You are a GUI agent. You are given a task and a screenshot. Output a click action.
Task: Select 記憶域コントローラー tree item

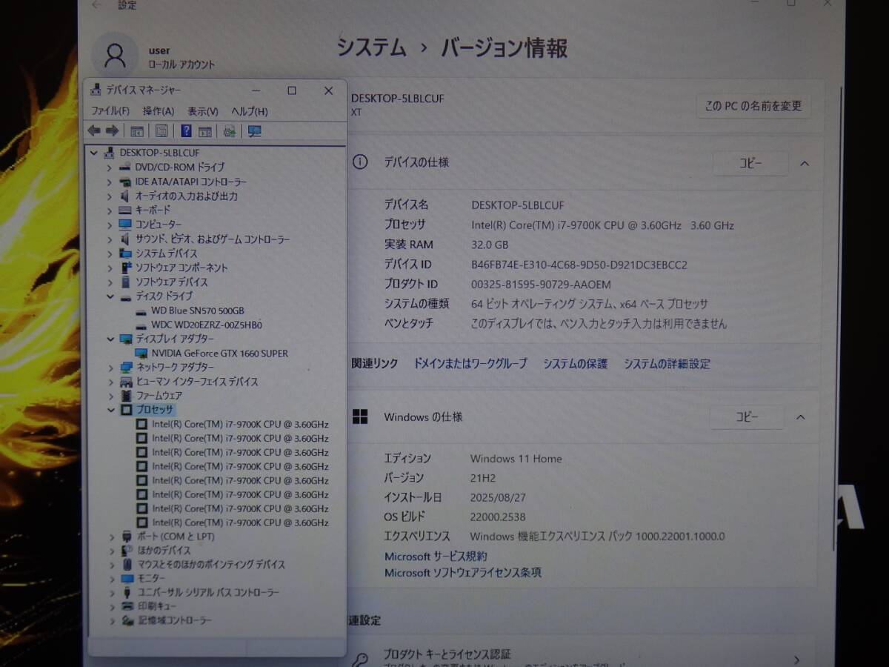click(x=175, y=620)
